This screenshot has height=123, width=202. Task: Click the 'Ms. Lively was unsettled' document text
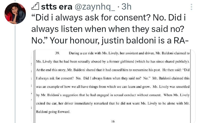coord(171,87)
